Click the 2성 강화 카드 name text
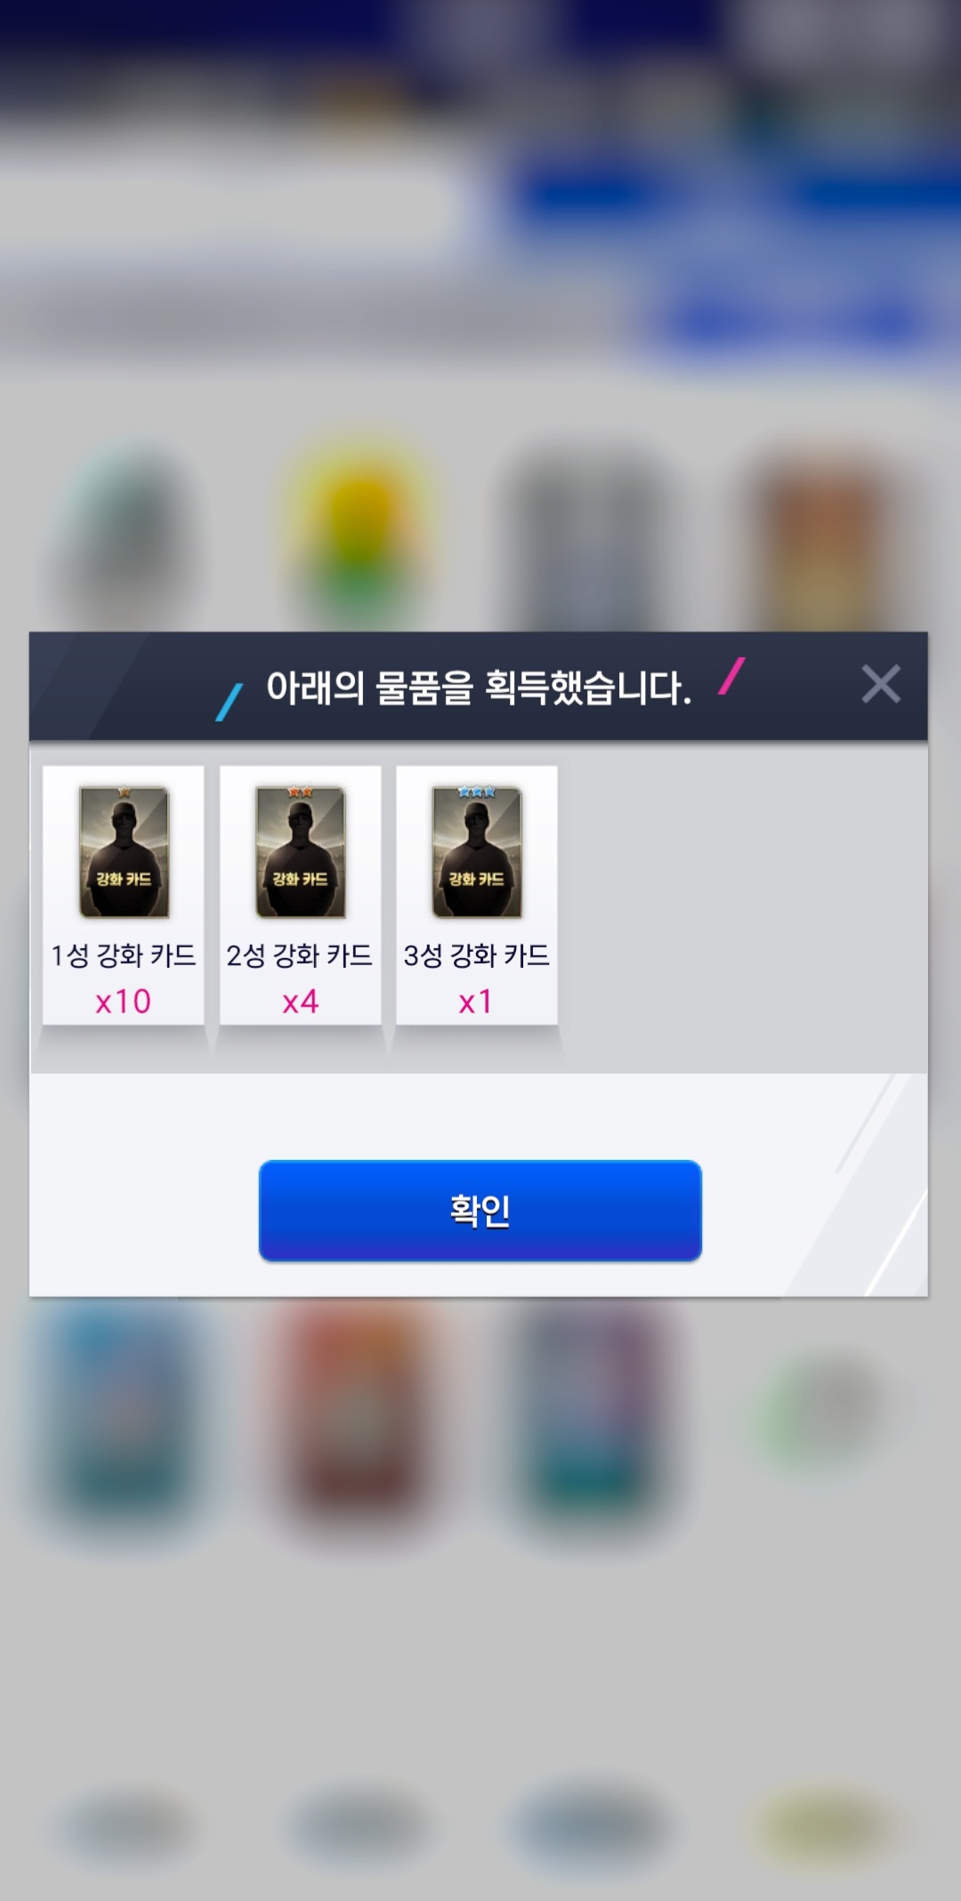Screen dimensions: 961x1901 pos(300,955)
